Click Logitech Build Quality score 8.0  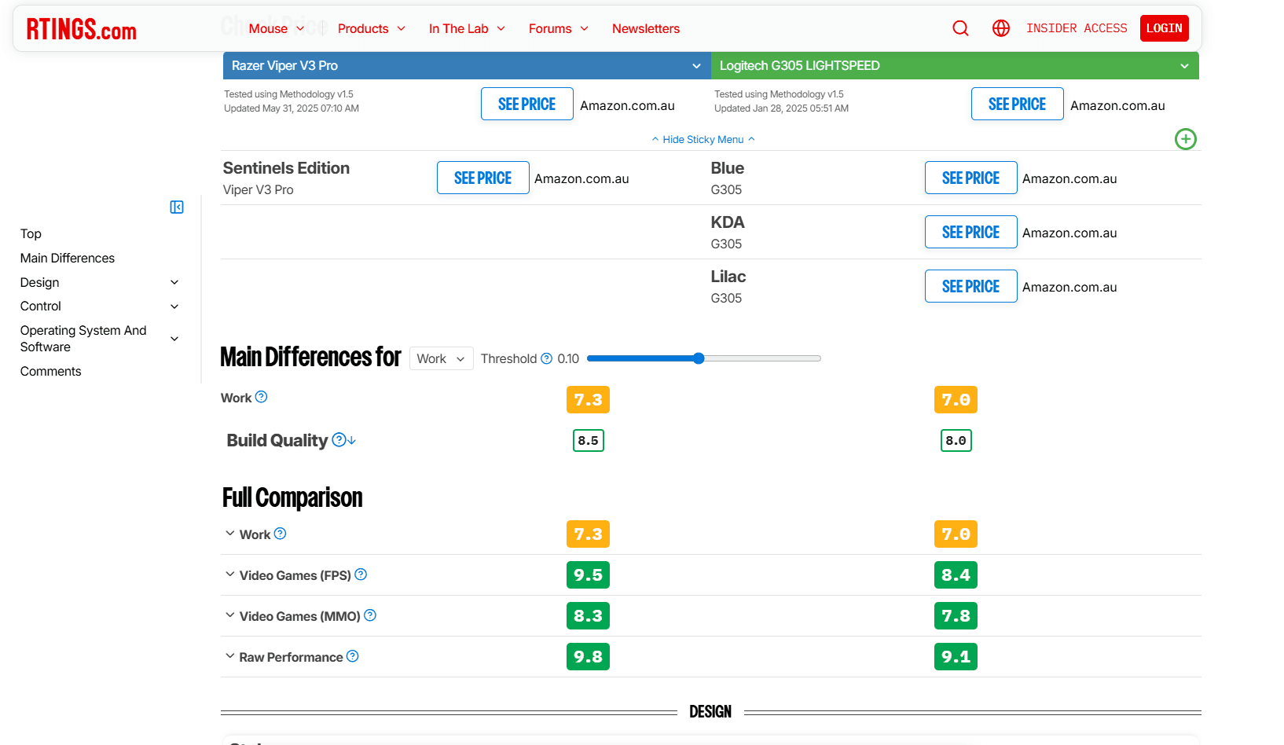[x=956, y=440]
